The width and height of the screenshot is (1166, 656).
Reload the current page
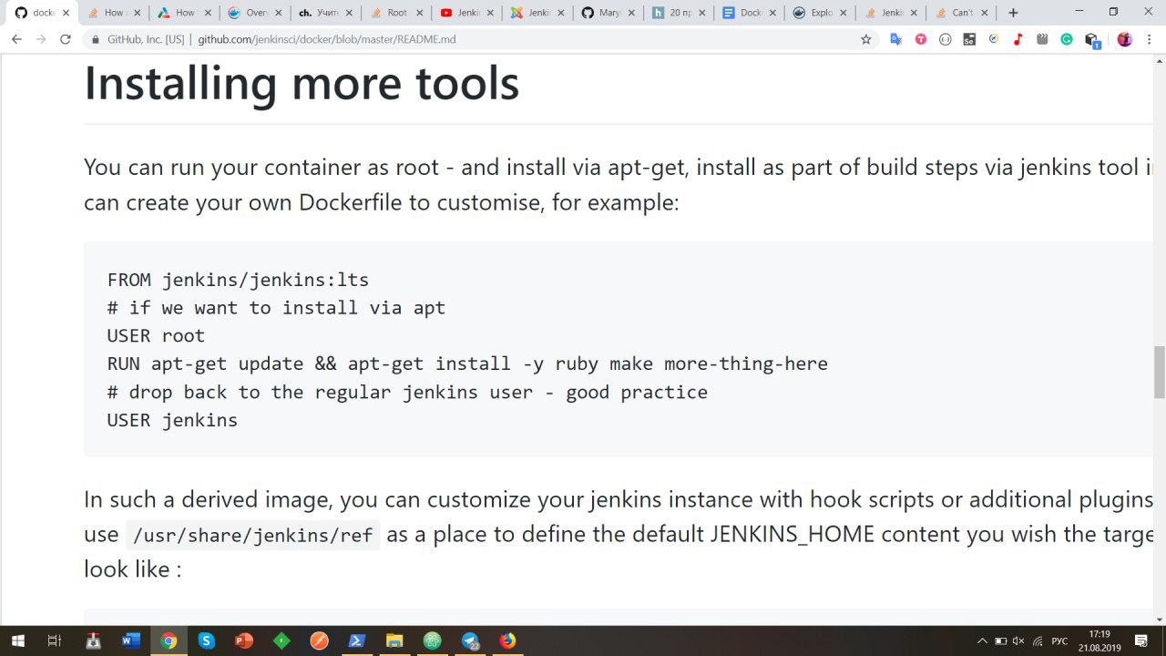click(65, 39)
